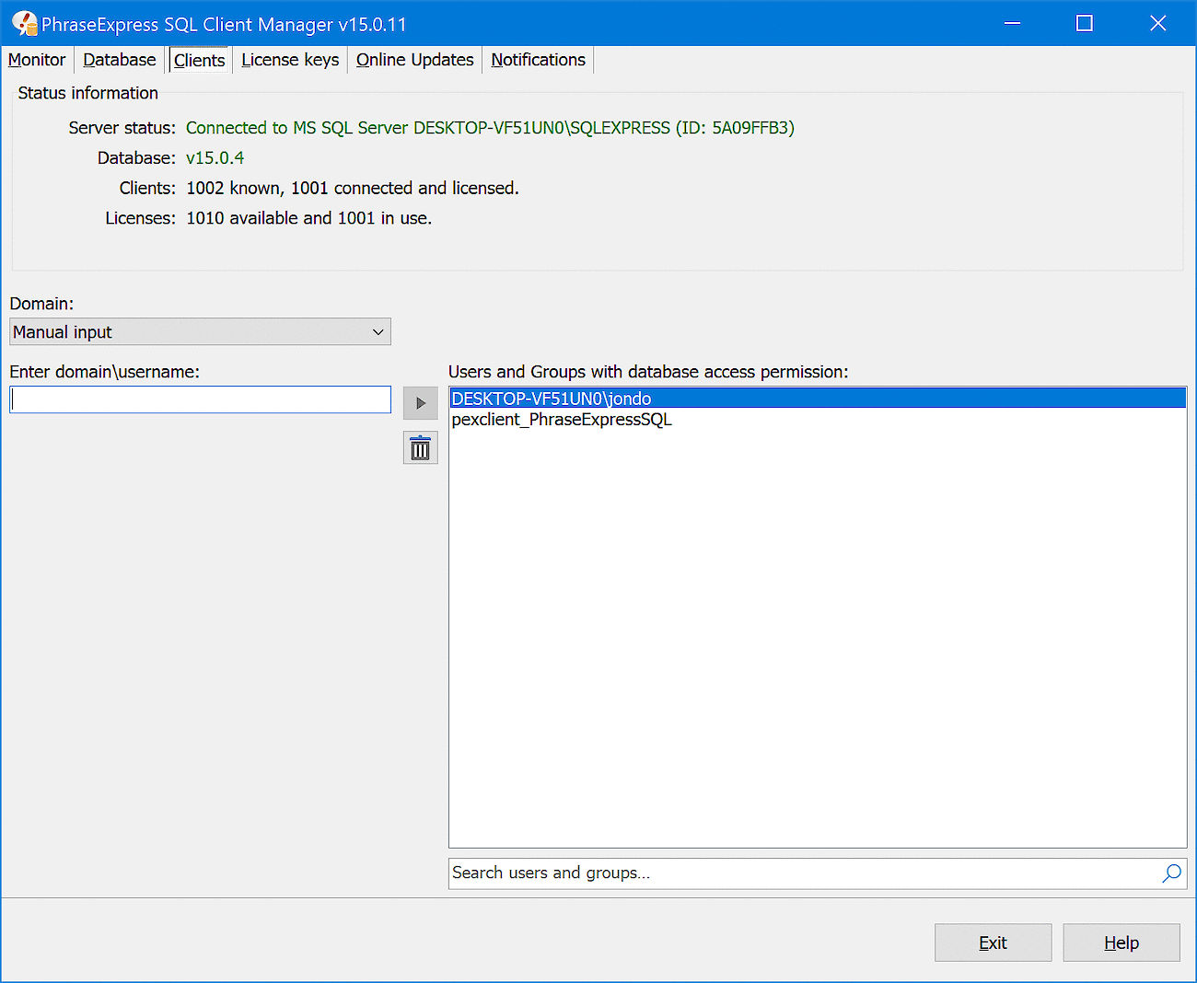Click the magnifier search icon
This screenshot has height=983, width=1197.
pyautogui.click(x=1171, y=873)
